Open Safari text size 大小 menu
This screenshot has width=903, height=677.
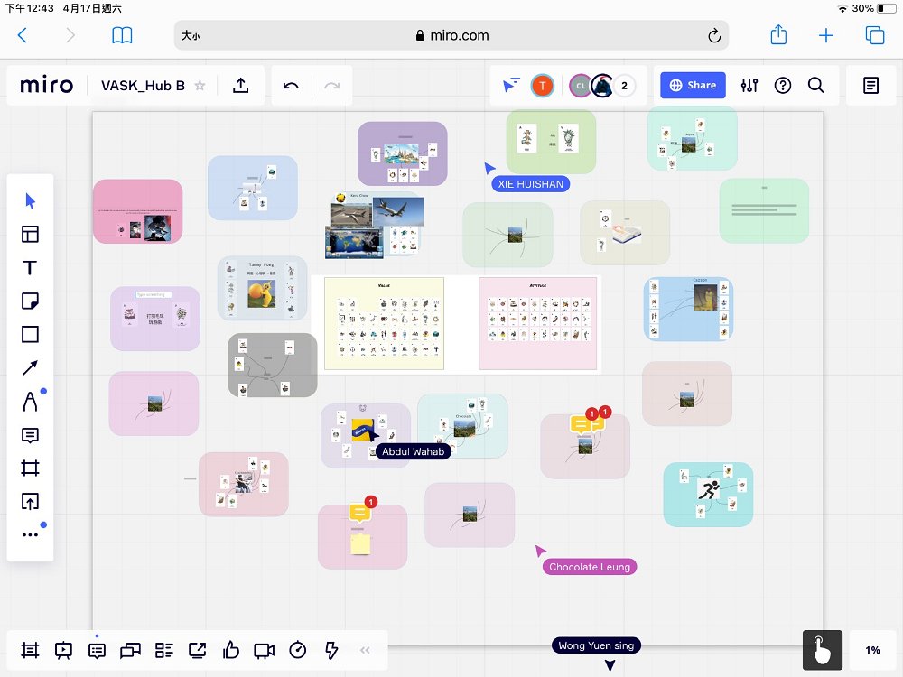191,36
